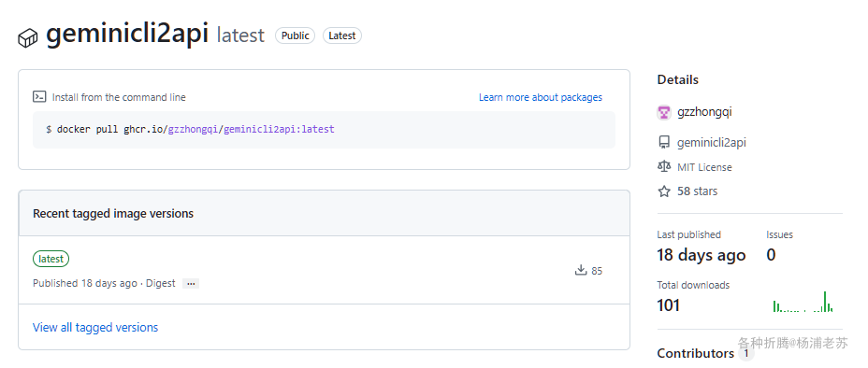Click the geminicli2api page title

[x=127, y=35]
